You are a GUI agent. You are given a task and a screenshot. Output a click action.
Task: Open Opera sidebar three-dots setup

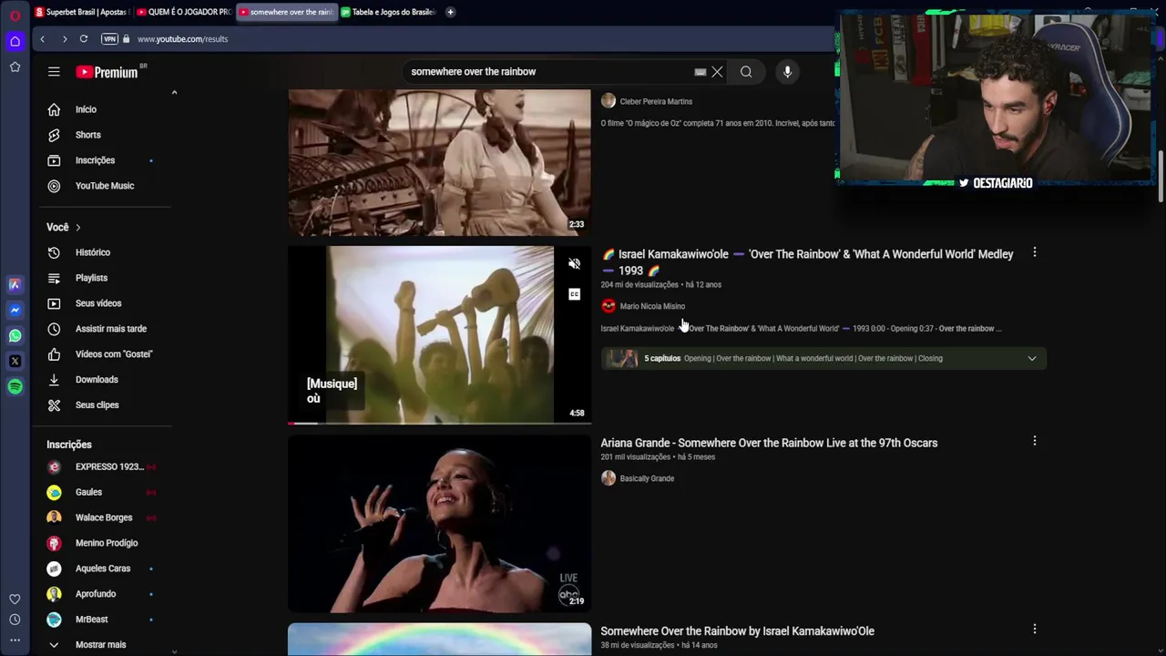click(x=15, y=641)
